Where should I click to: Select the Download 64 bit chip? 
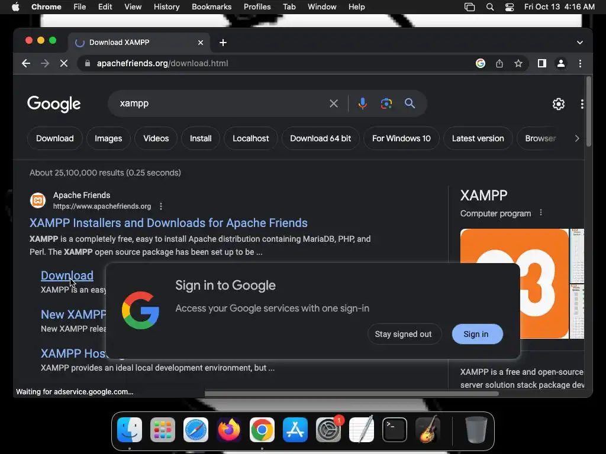pos(320,138)
